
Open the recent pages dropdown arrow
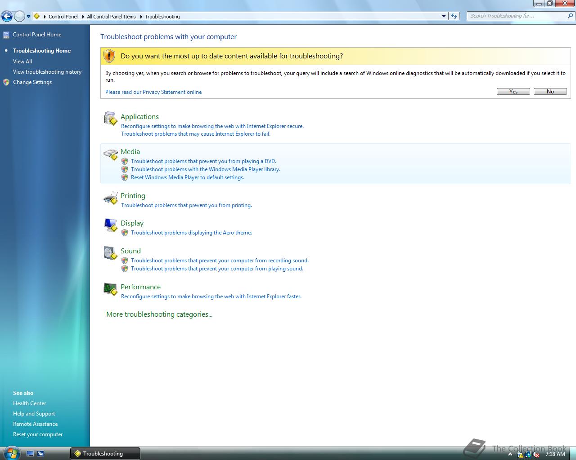click(x=28, y=17)
